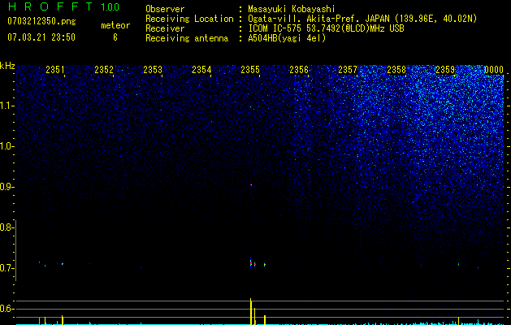This screenshot has width=511, height=325.
Task: Click the 1.0 frequency axis label
Action: coord(7,146)
